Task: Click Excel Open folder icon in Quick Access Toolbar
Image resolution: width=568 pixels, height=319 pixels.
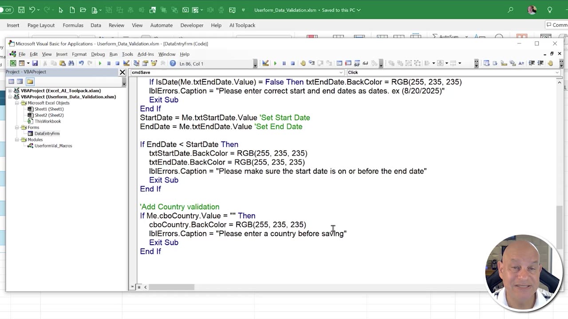Action: point(83,10)
